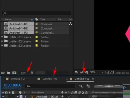Click the Illustrator file icon on layer 1
Viewport: 130px width, 98px height.
(32, 97)
